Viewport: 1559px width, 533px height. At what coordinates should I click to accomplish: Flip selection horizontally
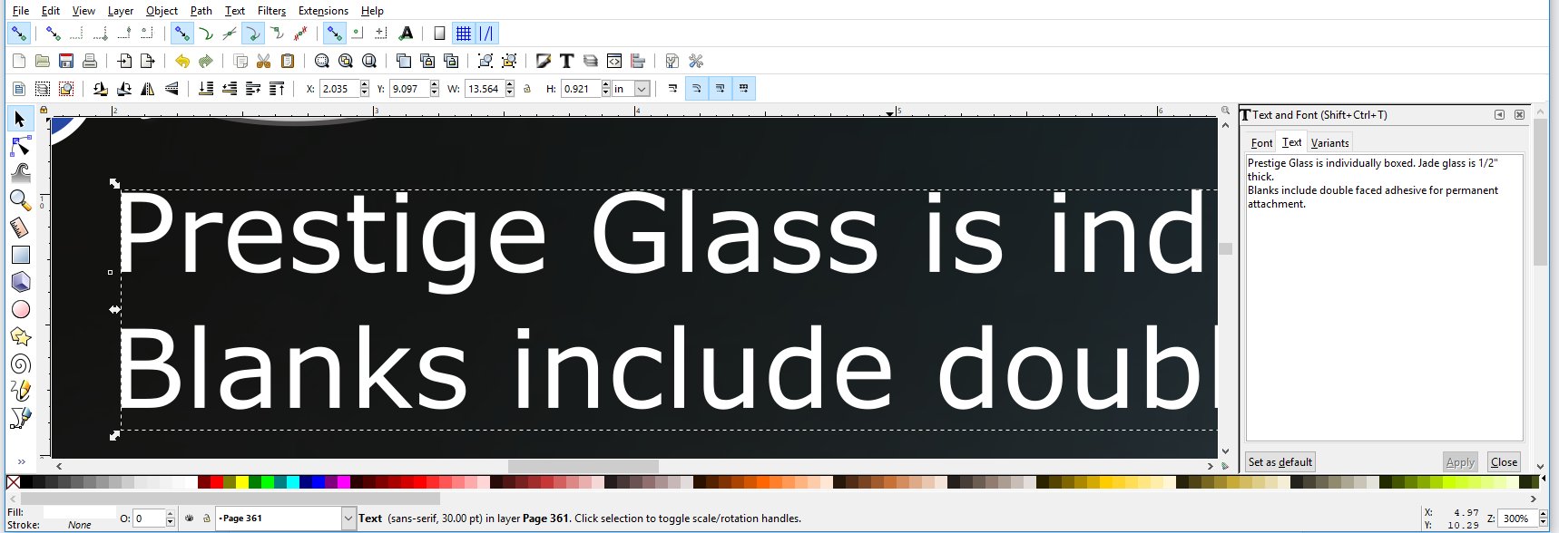pos(148,89)
